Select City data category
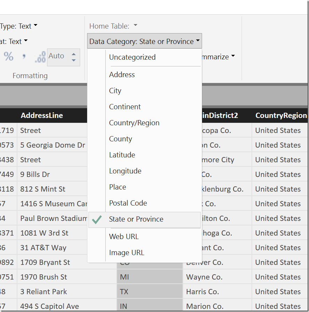This screenshot has width=309, height=312. click(x=144, y=91)
